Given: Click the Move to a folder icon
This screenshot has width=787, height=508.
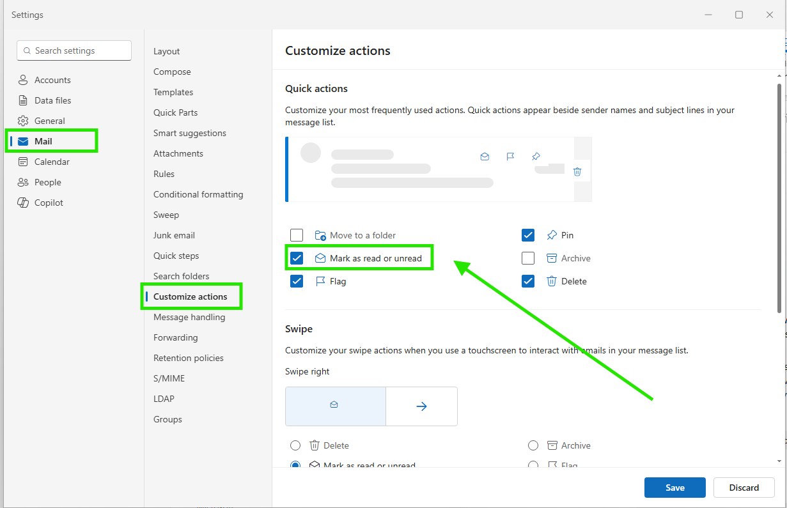Looking at the screenshot, I should pyautogui.click(x=320, y=235).
